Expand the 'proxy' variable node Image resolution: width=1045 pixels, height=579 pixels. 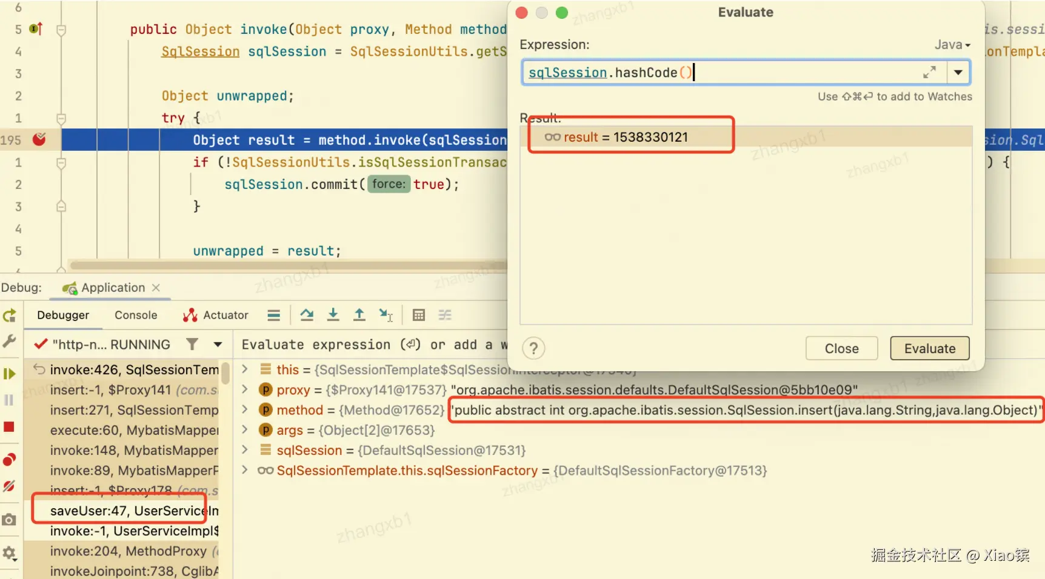245,389
